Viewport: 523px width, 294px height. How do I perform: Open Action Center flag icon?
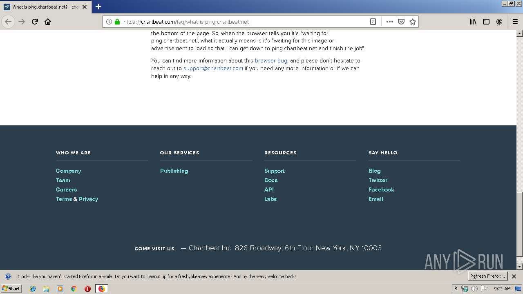click(x=484, y=289)
